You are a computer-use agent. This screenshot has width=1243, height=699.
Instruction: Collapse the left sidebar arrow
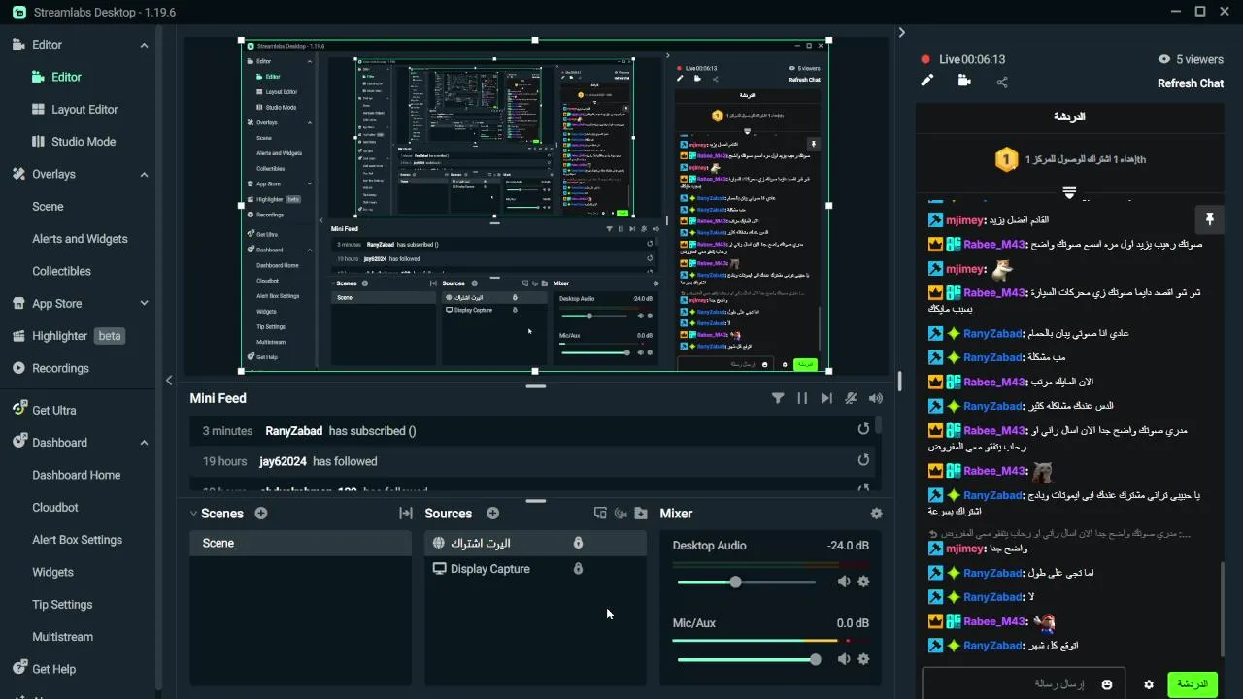pos(169,381)
